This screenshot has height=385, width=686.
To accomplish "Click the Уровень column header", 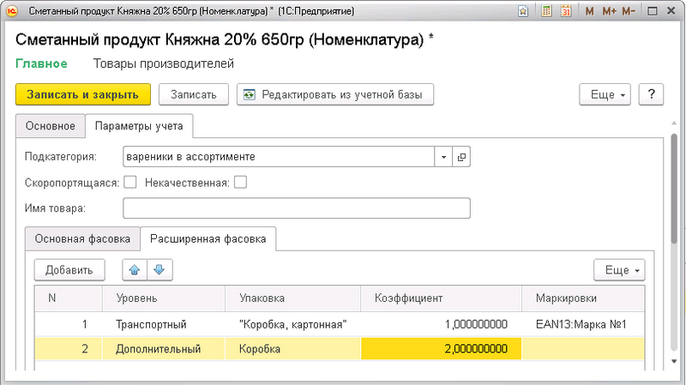I will [164, 298].
